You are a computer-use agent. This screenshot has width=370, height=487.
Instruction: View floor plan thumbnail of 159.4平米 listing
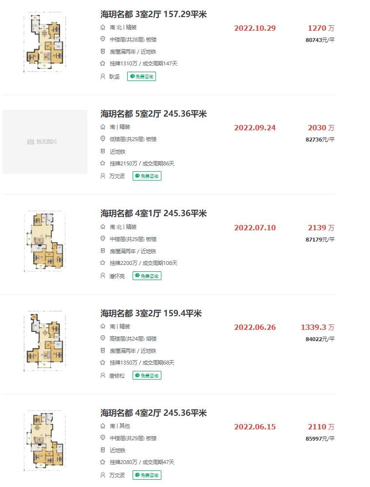click(x=45, y=341)
